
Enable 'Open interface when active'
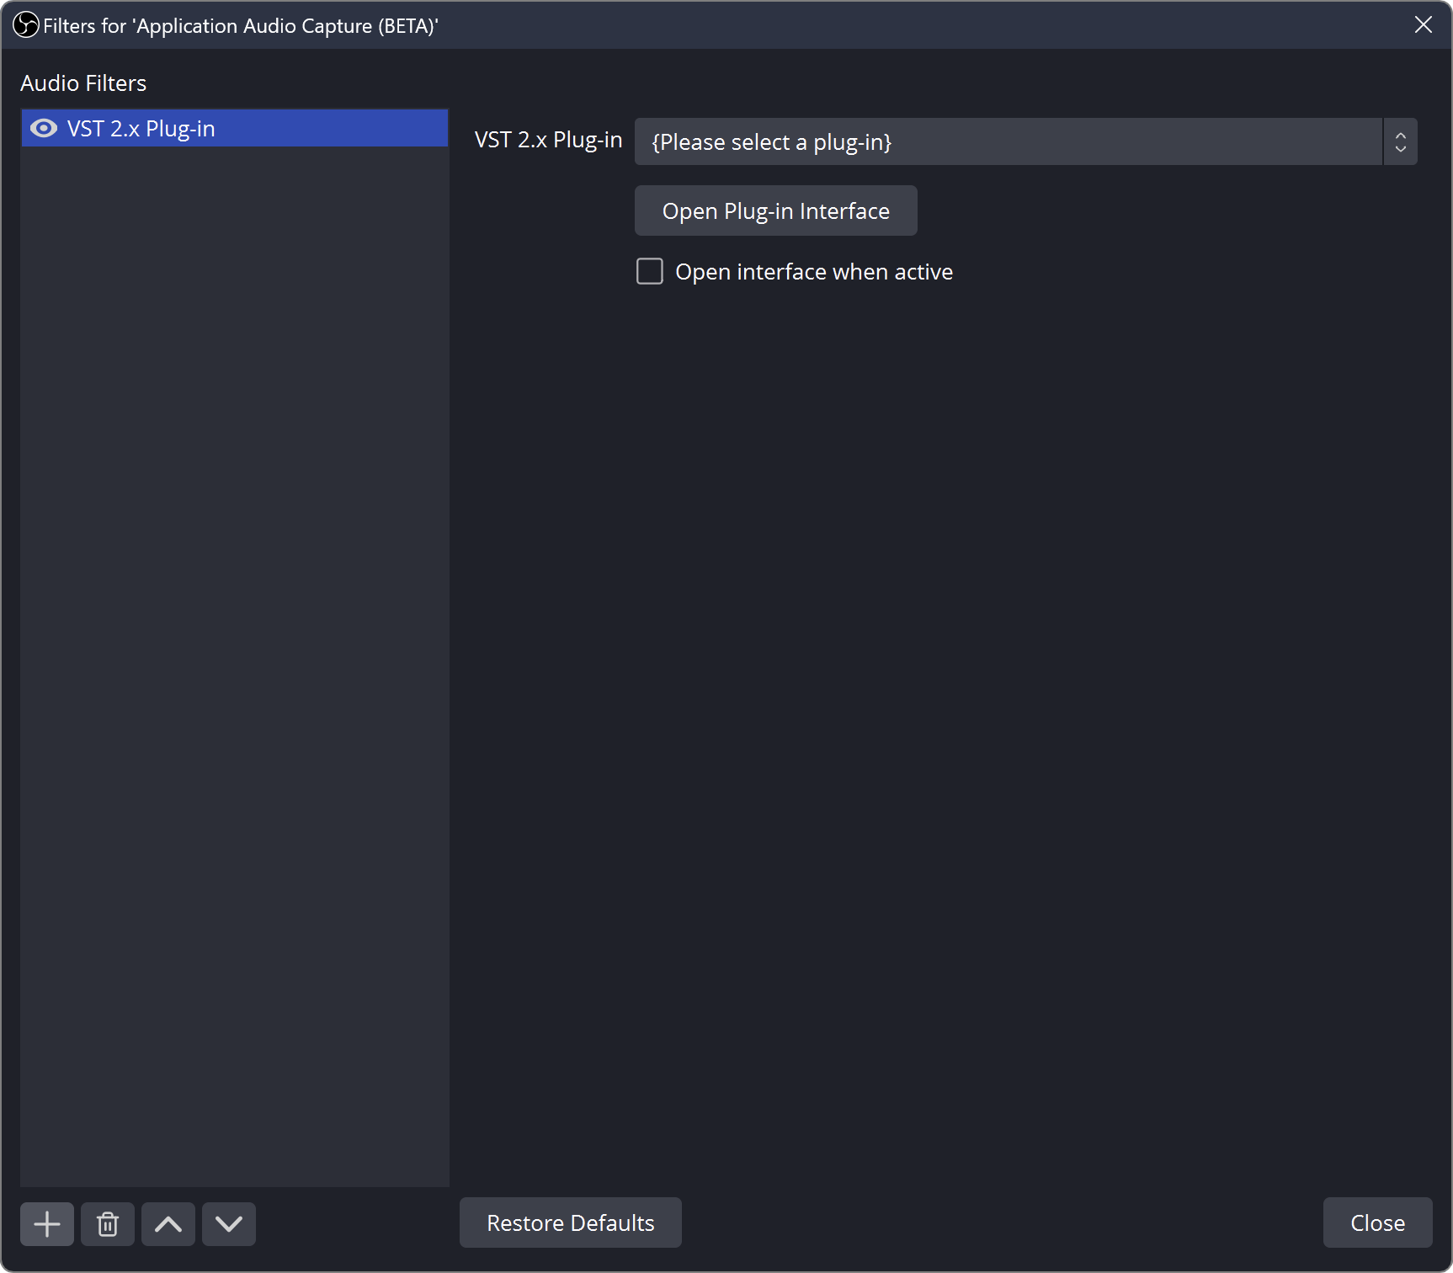[x=649, y=271]
